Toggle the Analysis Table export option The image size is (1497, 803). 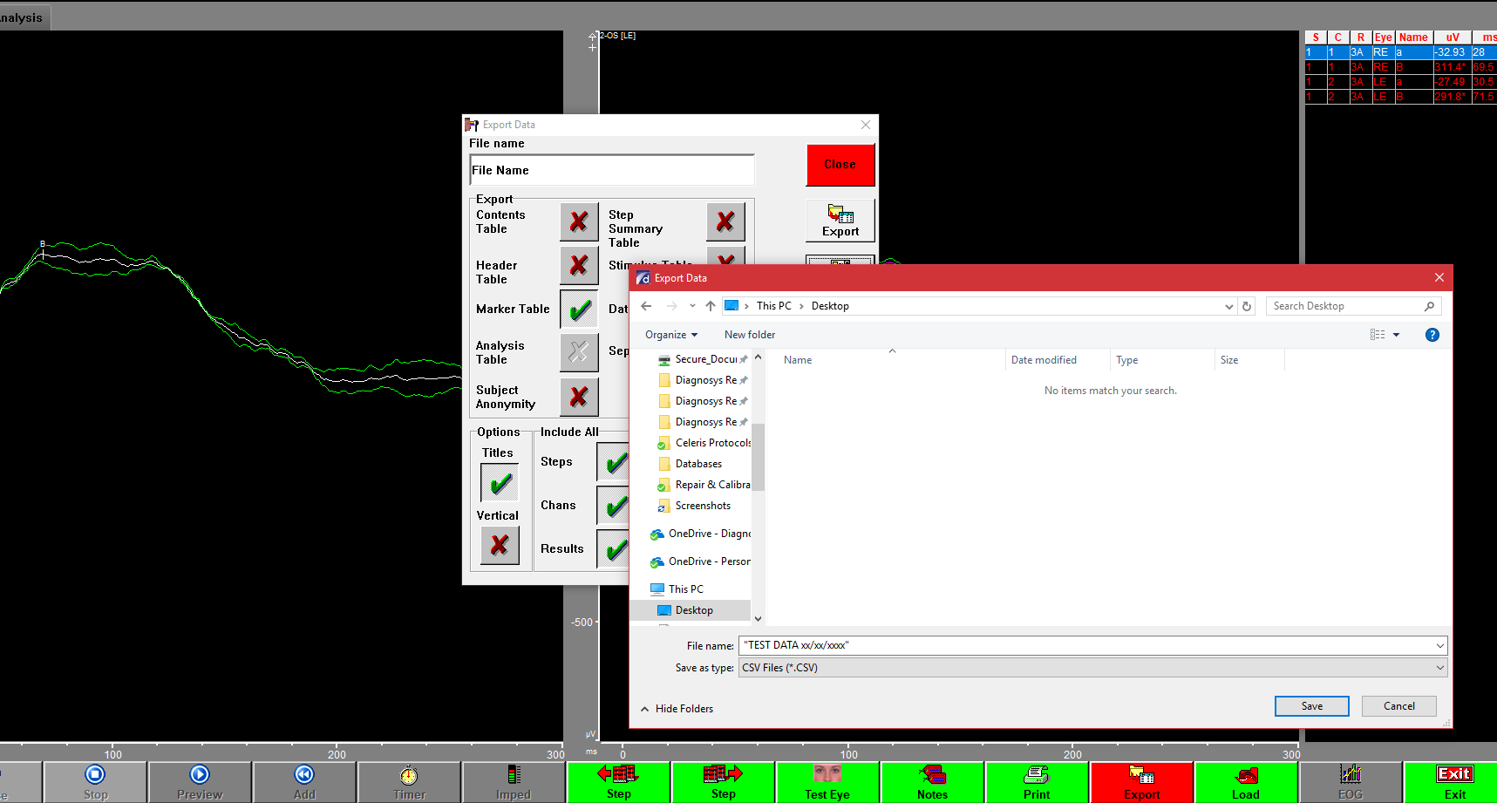pyautogui.click(x=579, y=352)
